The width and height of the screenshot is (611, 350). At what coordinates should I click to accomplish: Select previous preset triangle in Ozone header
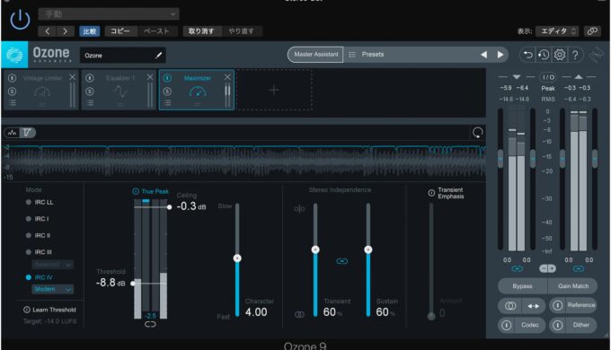coord(484,55)
